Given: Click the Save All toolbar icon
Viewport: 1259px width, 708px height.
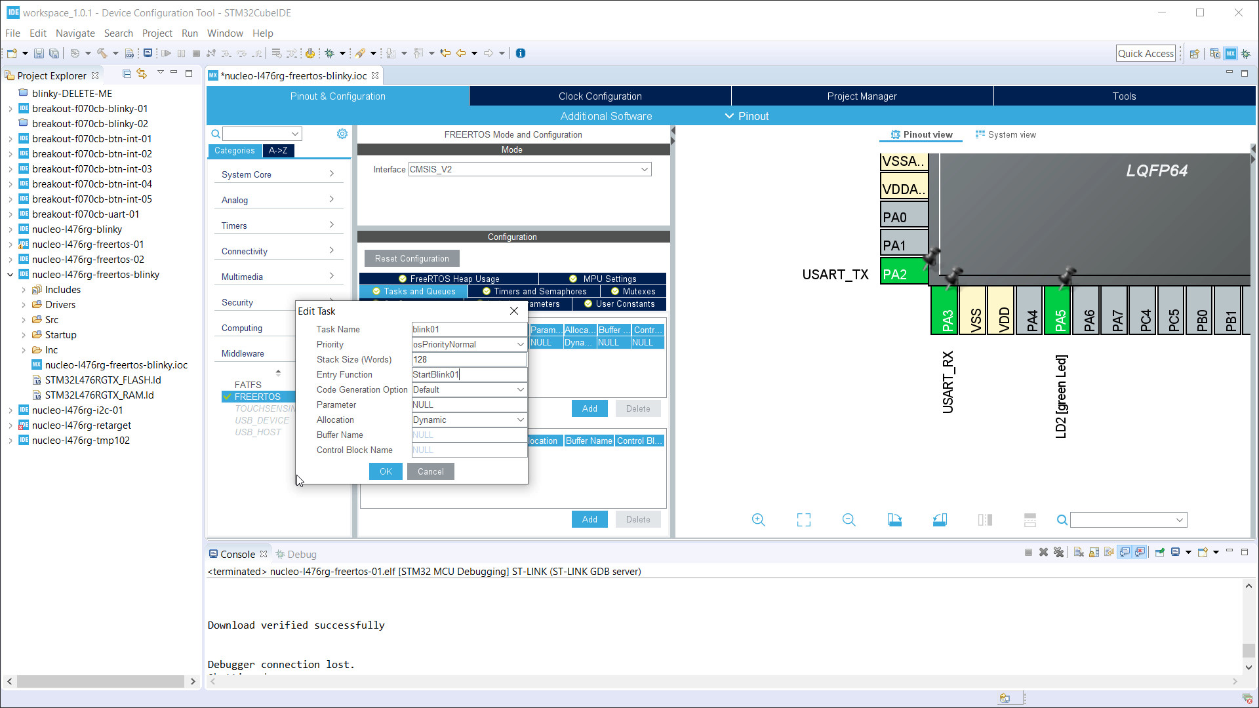Looking at the screenshot, I should point(54,53).
